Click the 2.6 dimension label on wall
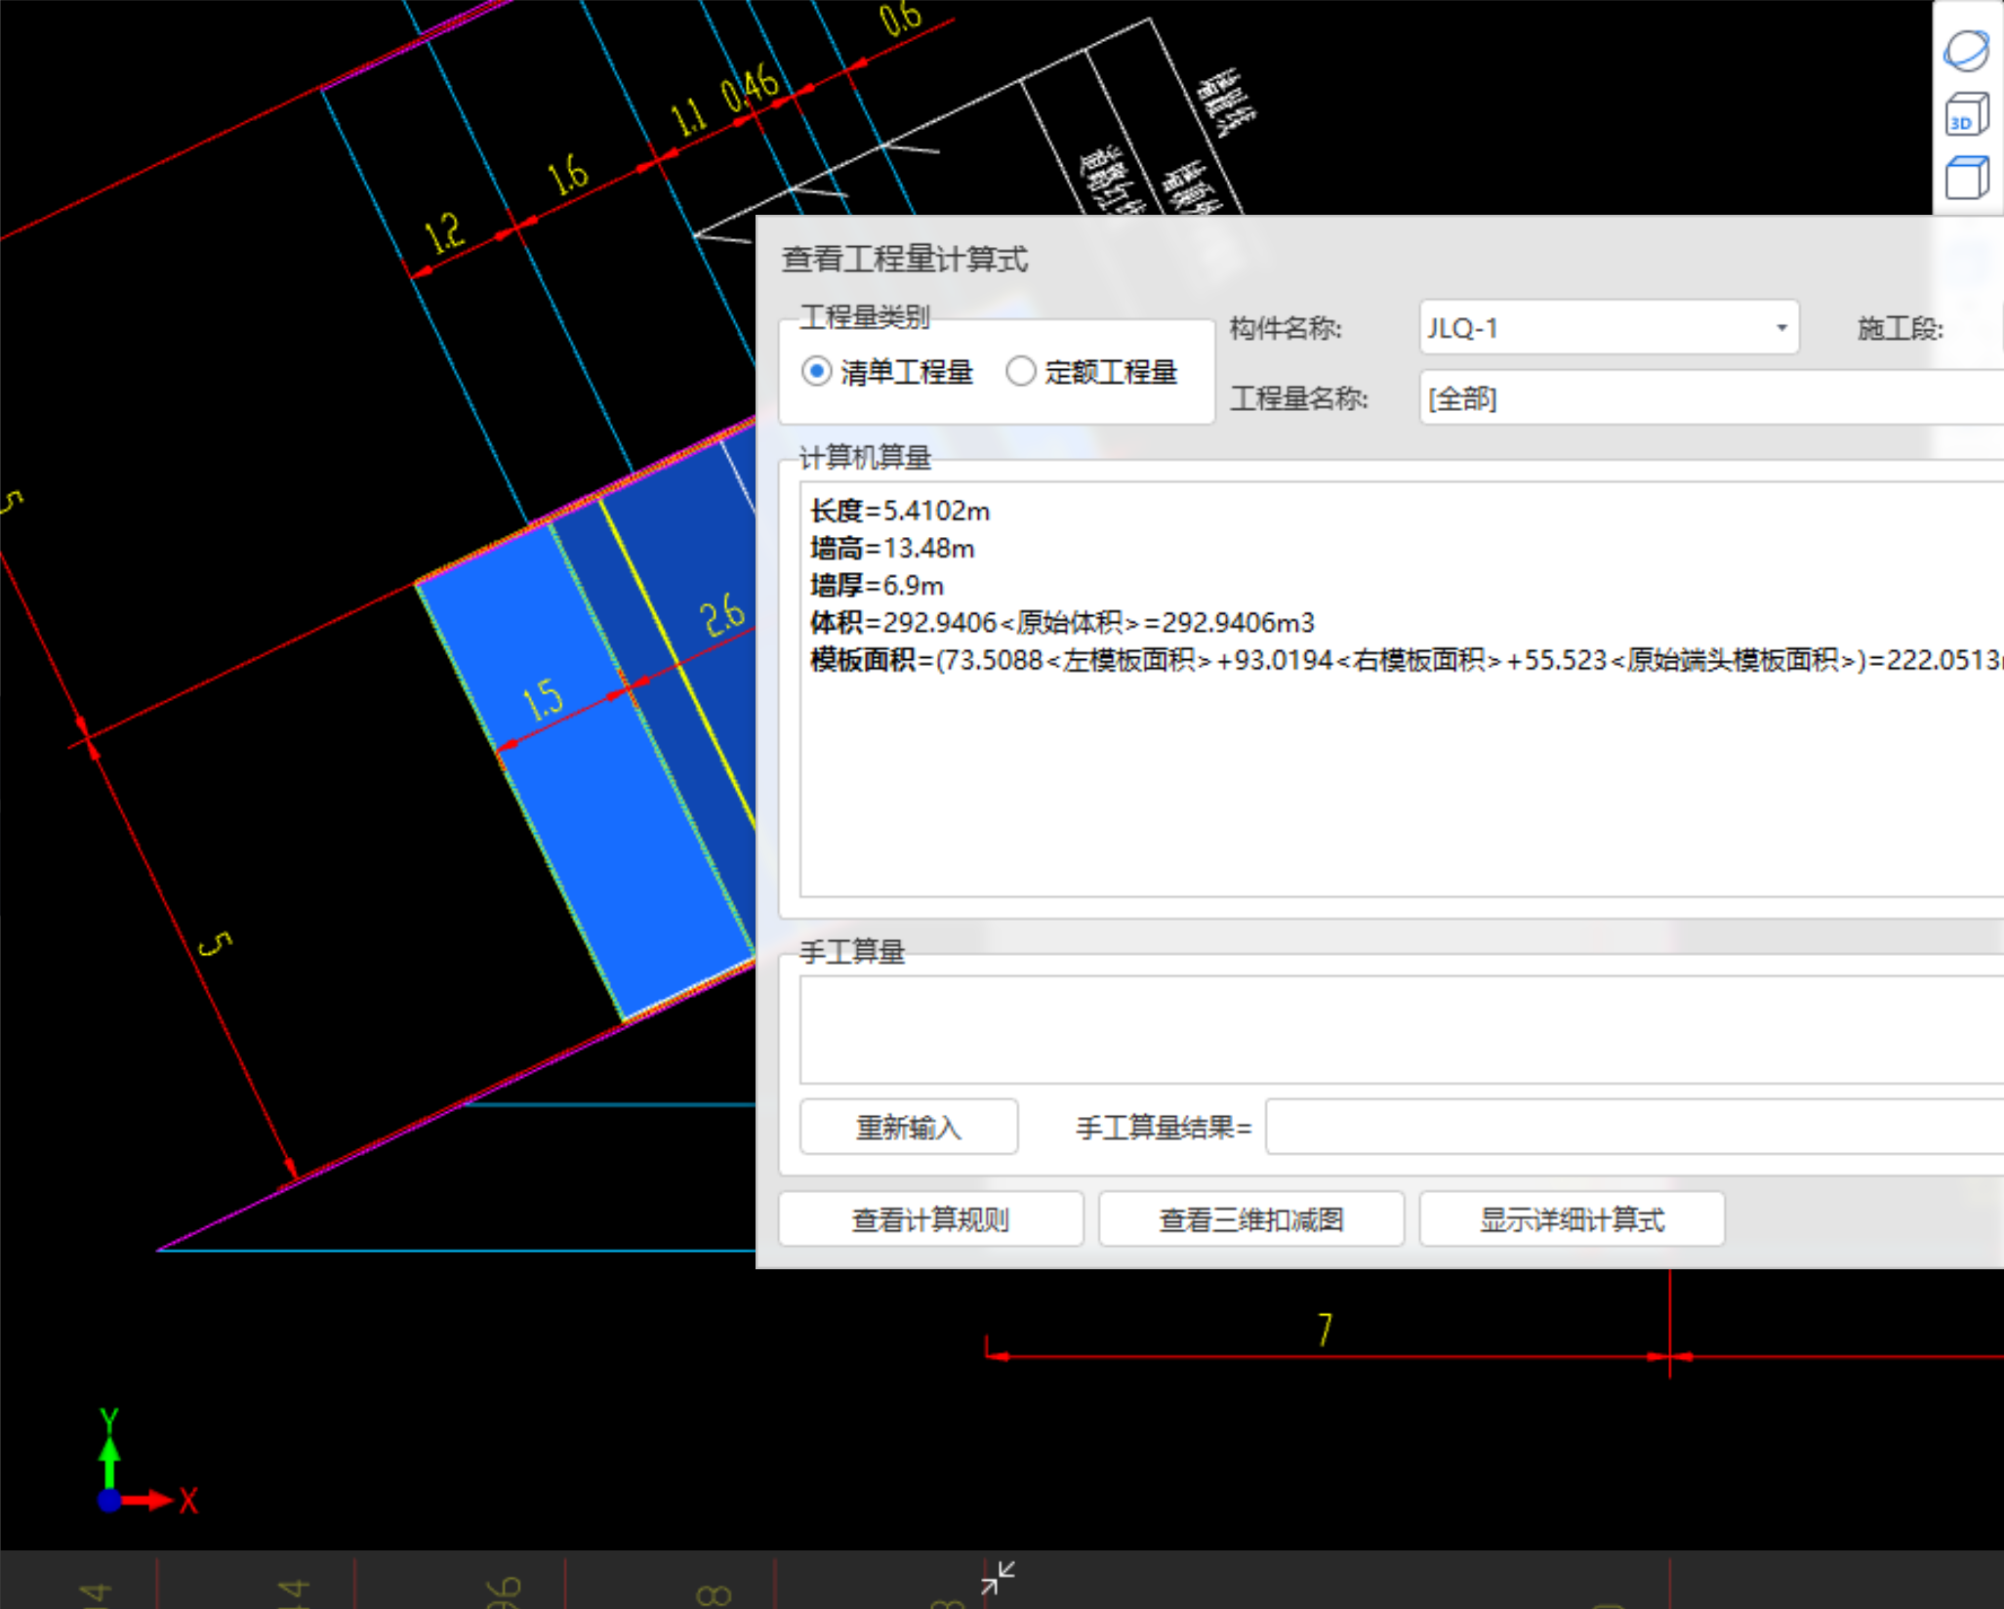The height and width of the screenshot is (1609, 2004). 722,615
